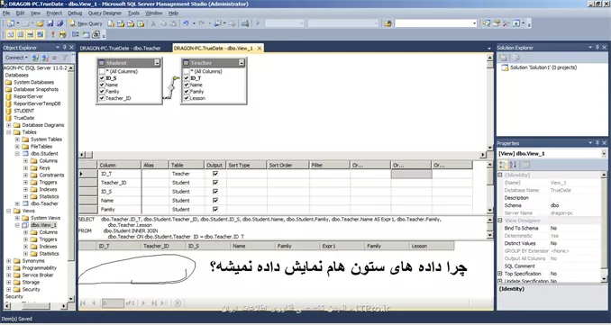Viewport: 611px width, 325px height.
Task: Expand Top Specification property
Action: 500,274
